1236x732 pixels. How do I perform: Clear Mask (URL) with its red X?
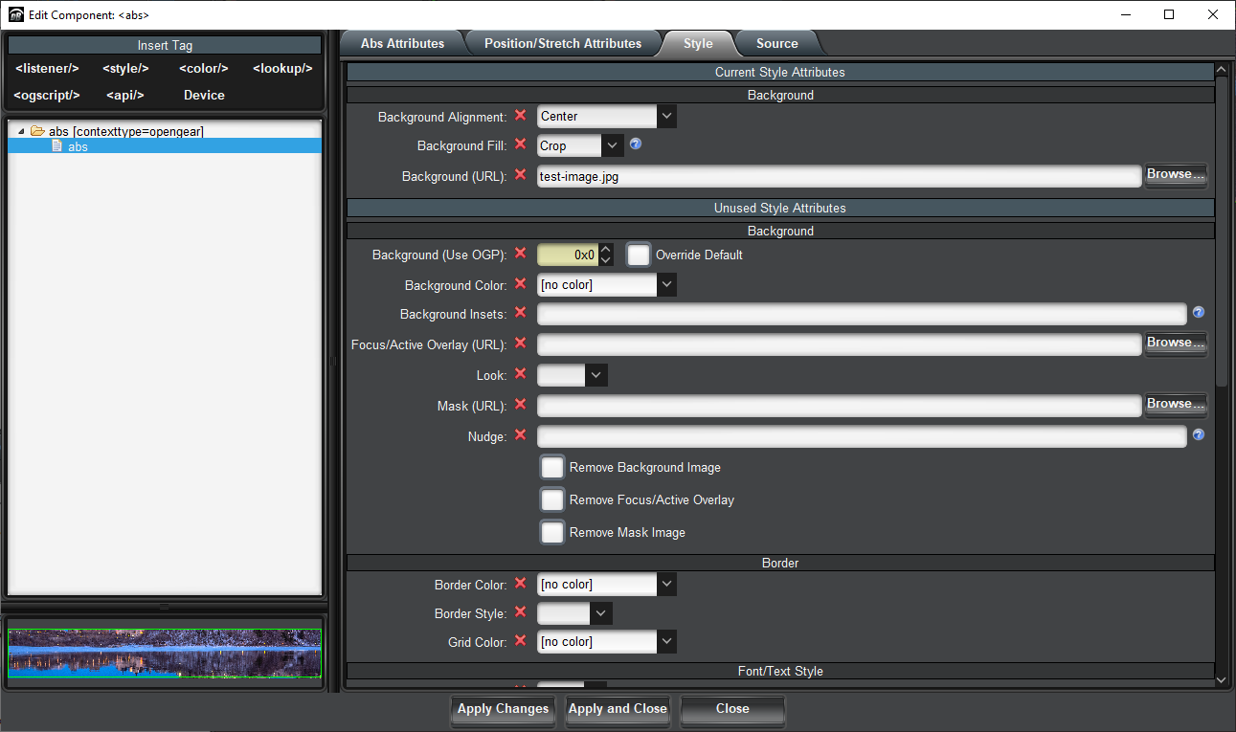[x=521, y=405]
